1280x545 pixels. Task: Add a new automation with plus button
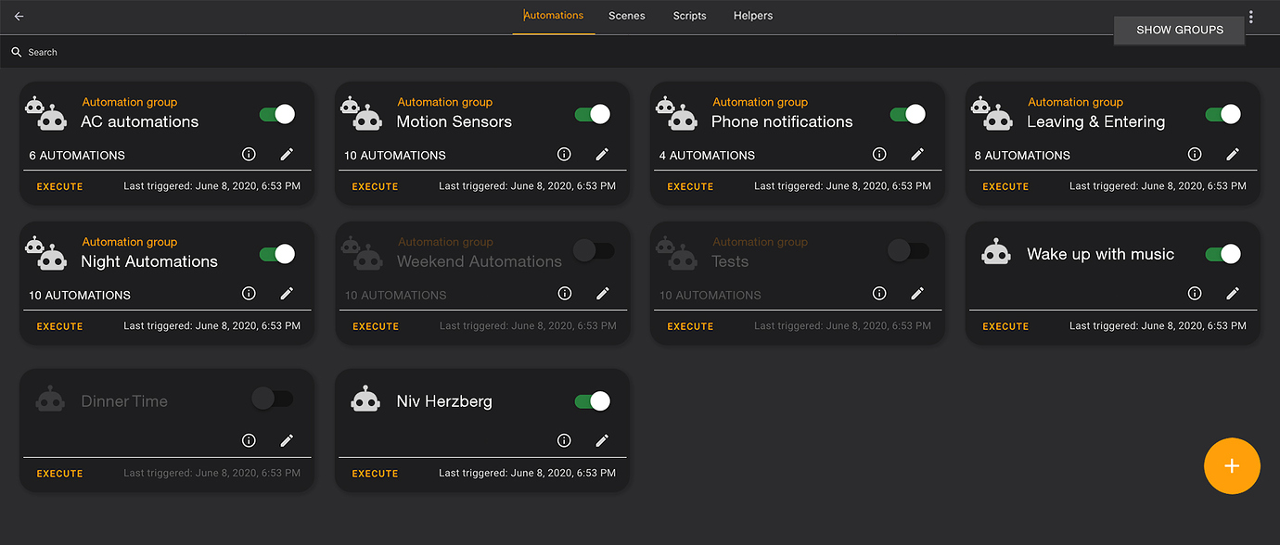pos(1232,465)
